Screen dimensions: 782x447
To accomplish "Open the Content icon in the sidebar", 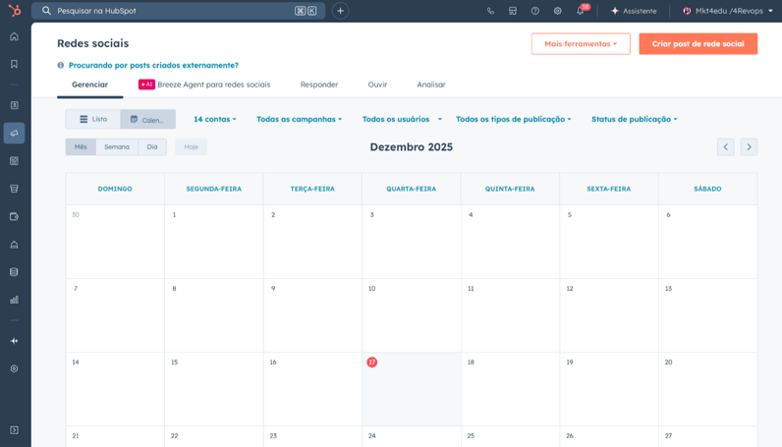I will point(14,161).
